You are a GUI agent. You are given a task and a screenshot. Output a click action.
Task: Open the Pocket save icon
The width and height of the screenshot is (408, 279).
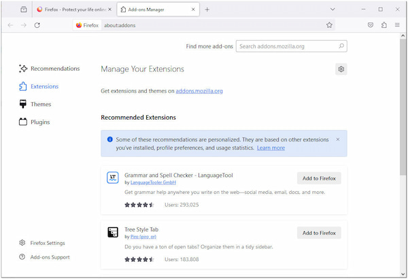tap(371, 25)
